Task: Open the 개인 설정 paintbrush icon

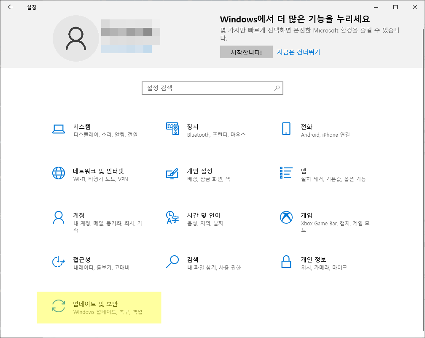Action: point(172,173)
